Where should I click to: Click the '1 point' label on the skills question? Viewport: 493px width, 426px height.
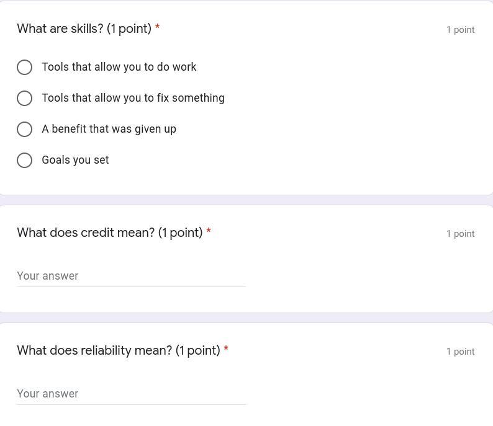460,30
